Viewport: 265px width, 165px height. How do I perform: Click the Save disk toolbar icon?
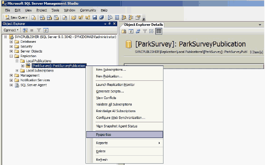(x=95, y=17)
